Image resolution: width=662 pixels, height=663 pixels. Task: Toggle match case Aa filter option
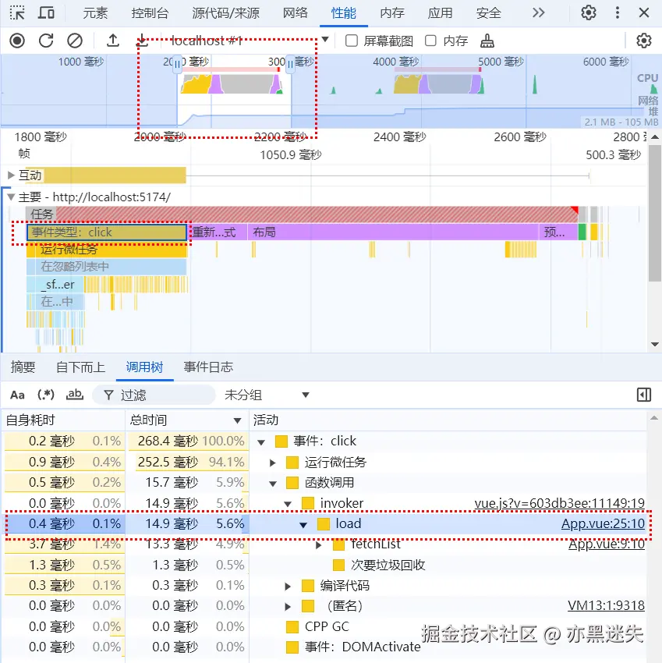[17, 395]
